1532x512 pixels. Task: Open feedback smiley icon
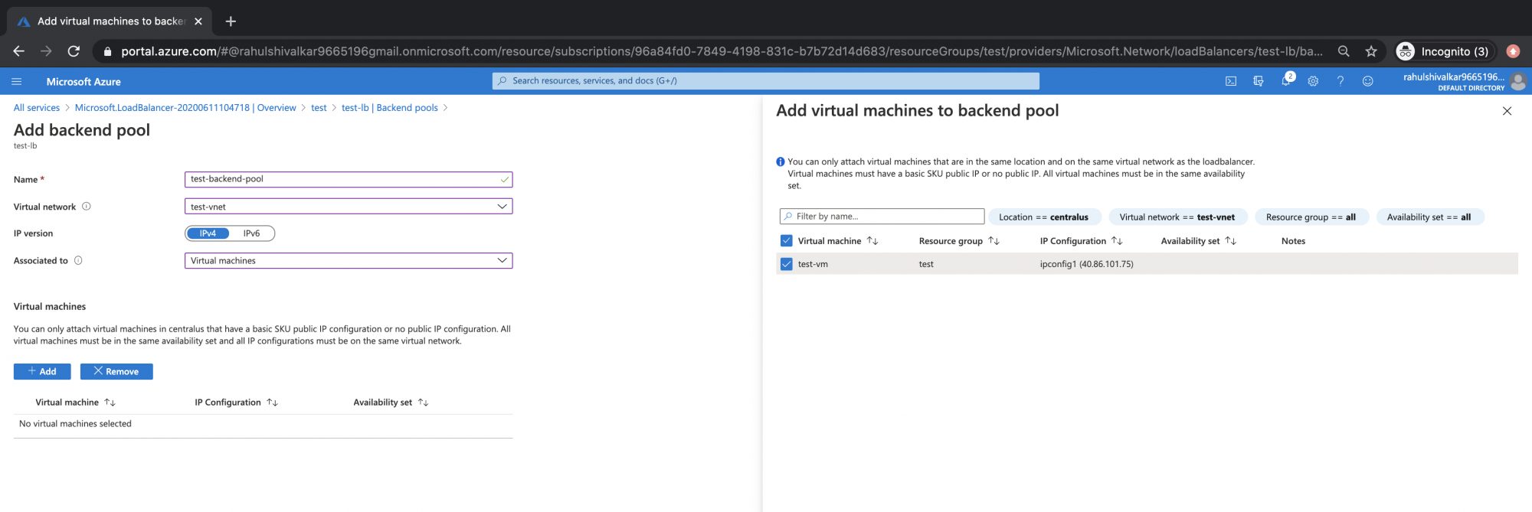click(x=1367, y=81)
